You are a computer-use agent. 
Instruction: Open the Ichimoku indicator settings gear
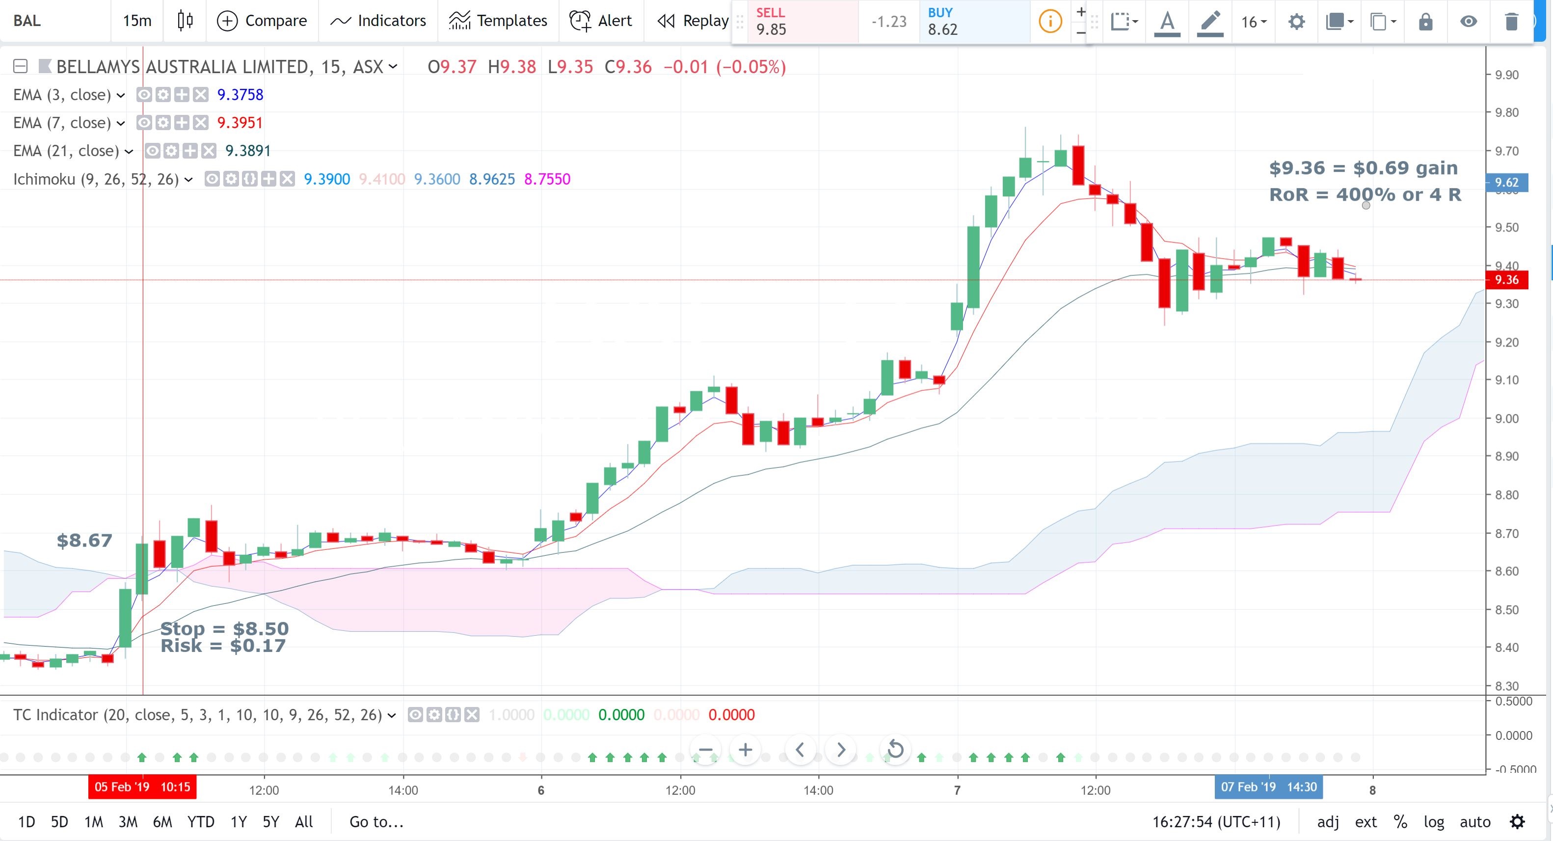point(231,179)
